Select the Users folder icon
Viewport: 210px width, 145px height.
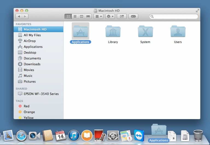point(178,32)
